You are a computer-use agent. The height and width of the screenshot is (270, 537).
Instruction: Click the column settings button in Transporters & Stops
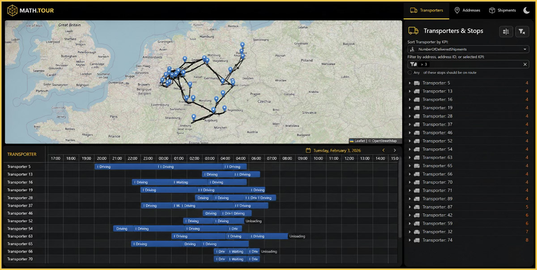pos(506,31)
